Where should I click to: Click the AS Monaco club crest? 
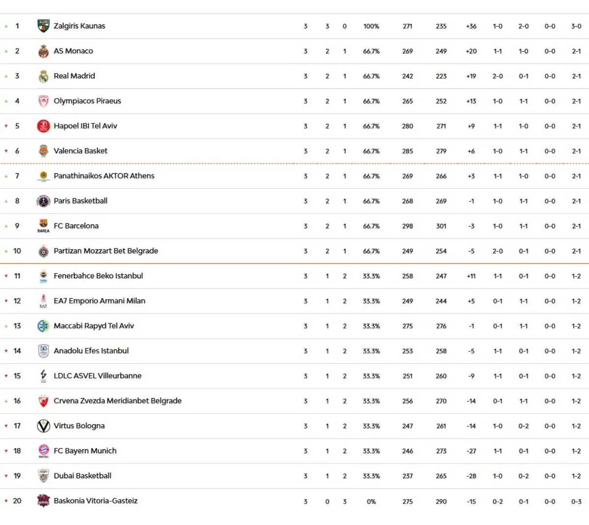tap(43, 51)
